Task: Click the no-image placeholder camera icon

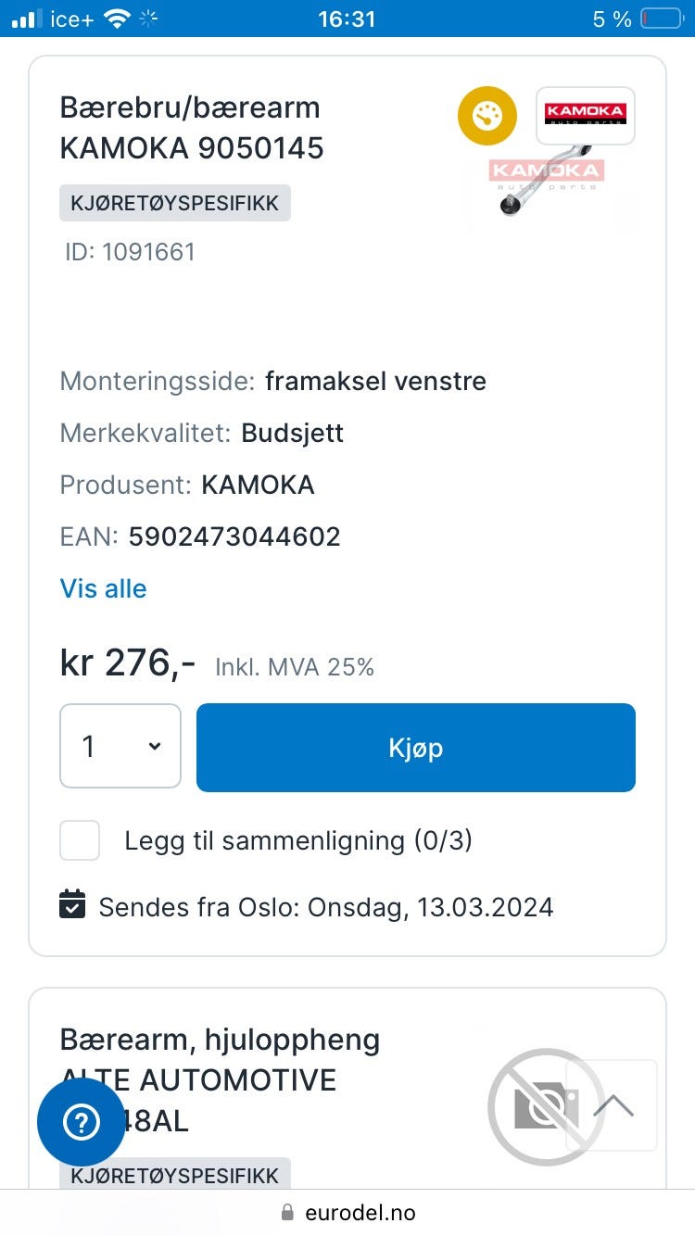Action: [x=547, y=1106]
